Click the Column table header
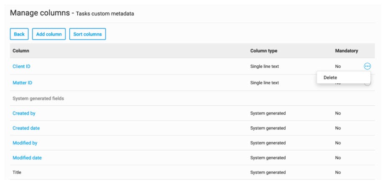Viewport: 383px width, 185px height. point(21,51)
